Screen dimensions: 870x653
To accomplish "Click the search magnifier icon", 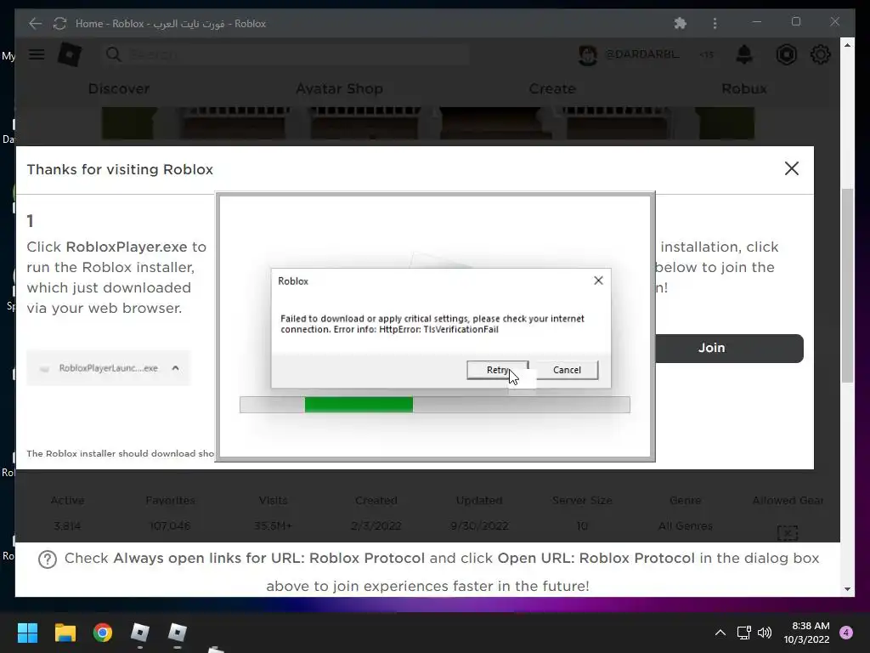I will pyautogui.click(x=113, y=54).
